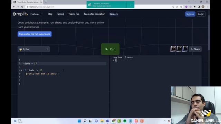
Task: Click the print statement on line 5
Action: [x=42, y=74]
